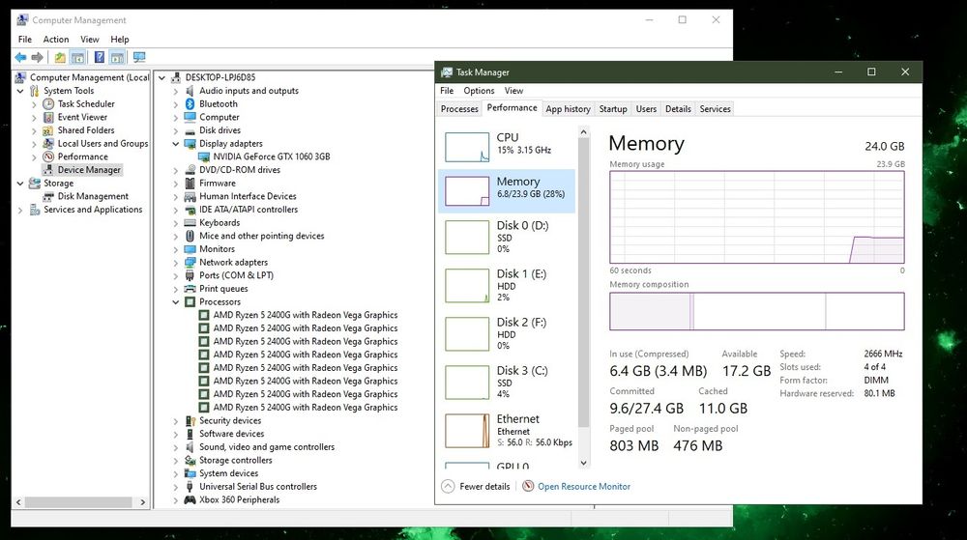This screenshot has width=967, height=540.
Task: Switch to the Services tab
Action: point(715,109)
